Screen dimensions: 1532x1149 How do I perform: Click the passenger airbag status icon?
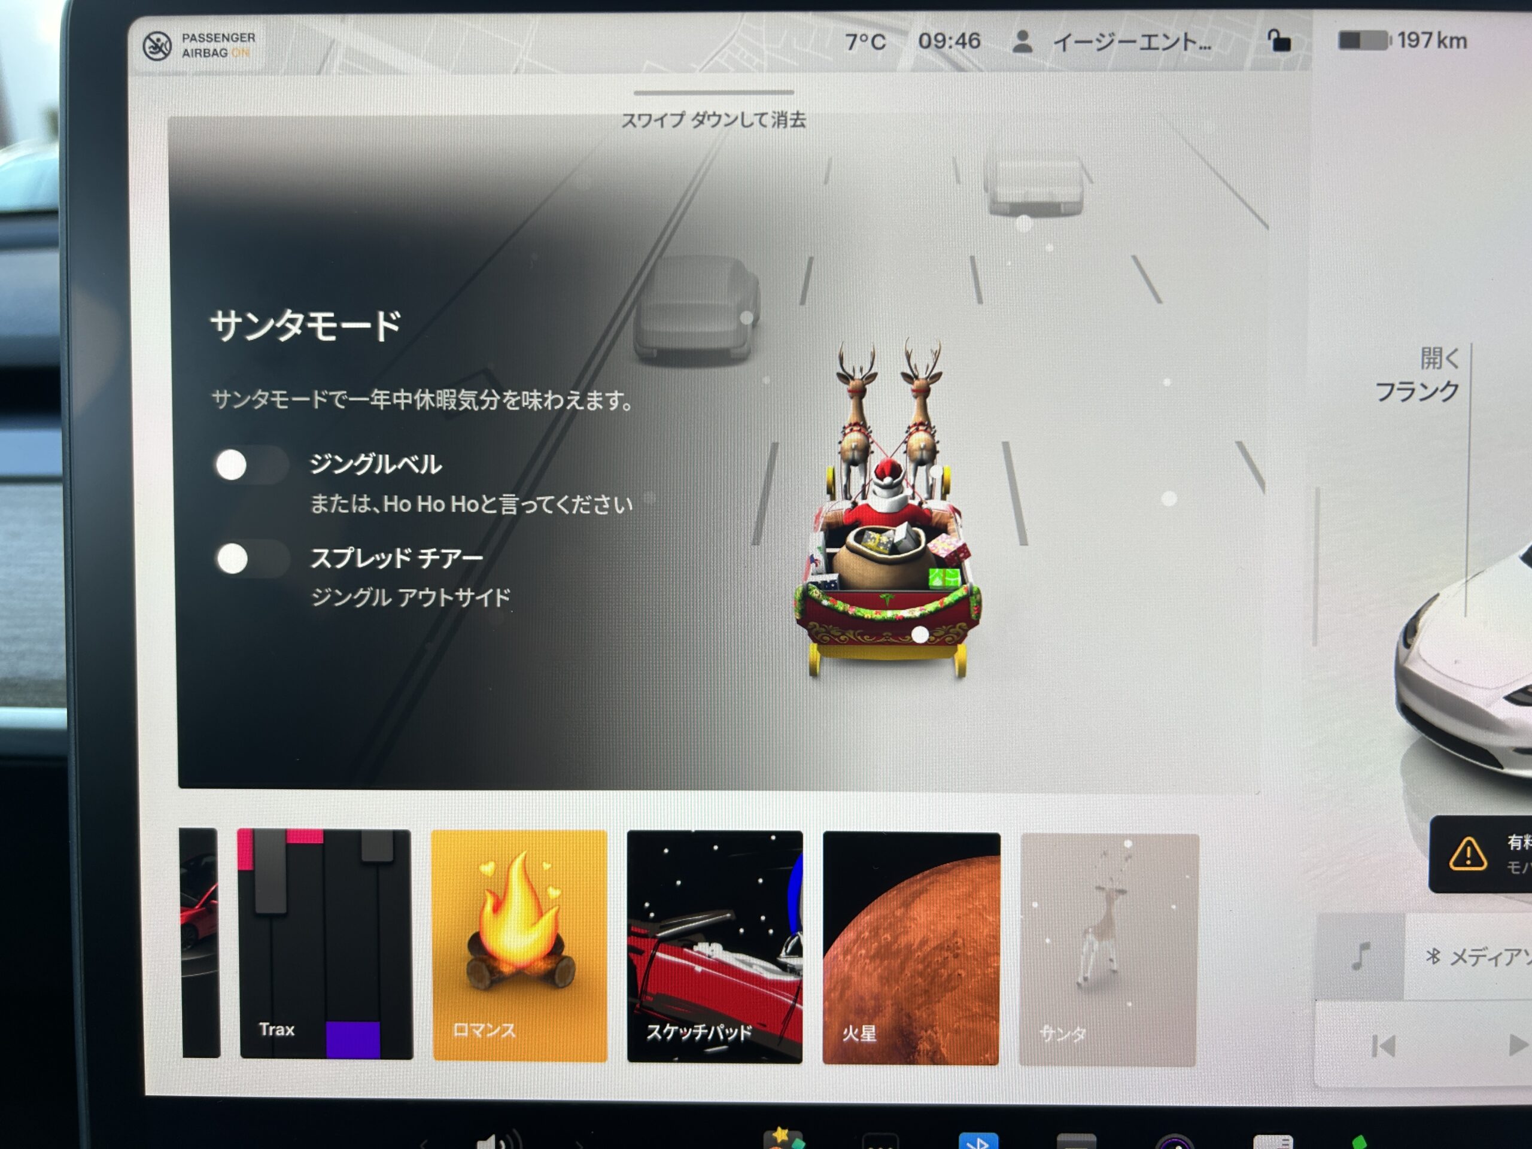click(x=157, y=47)
